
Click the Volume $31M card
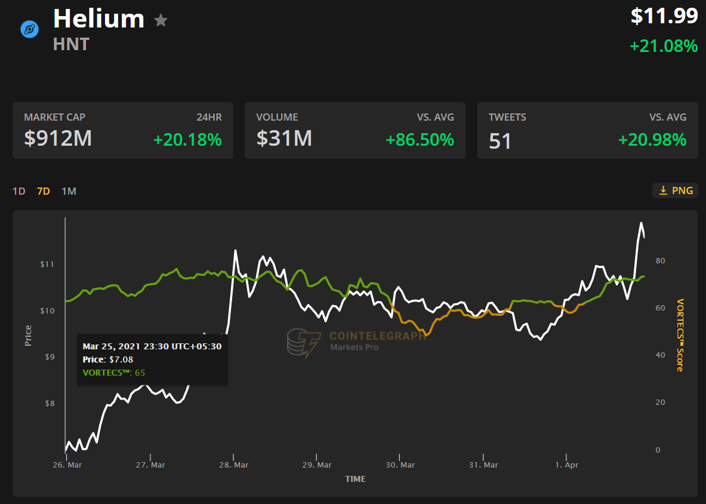(354, 130)
